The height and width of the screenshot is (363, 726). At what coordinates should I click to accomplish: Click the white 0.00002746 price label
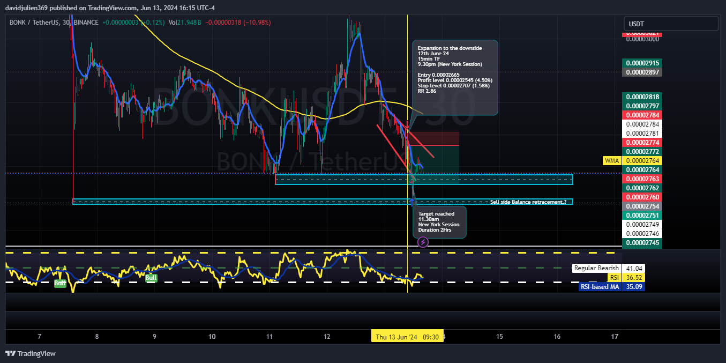pos(642,233)
